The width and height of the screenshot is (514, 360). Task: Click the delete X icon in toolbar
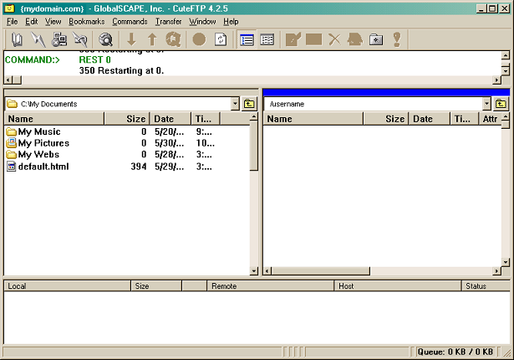pyautogui.click(x=333, y=39)
